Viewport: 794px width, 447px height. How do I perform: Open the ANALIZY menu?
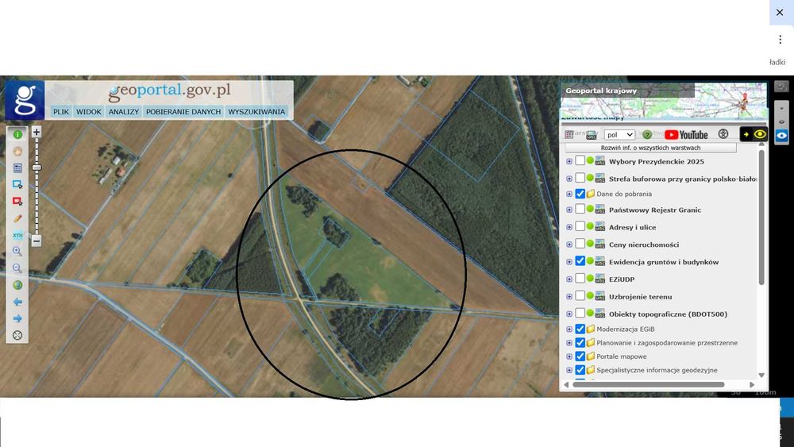point(124,111)
